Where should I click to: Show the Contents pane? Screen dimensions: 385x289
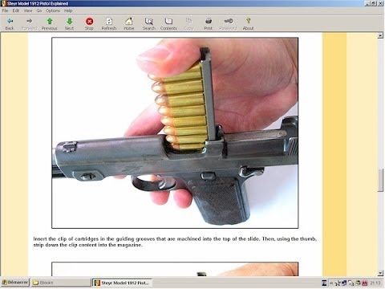coord(168,24)
